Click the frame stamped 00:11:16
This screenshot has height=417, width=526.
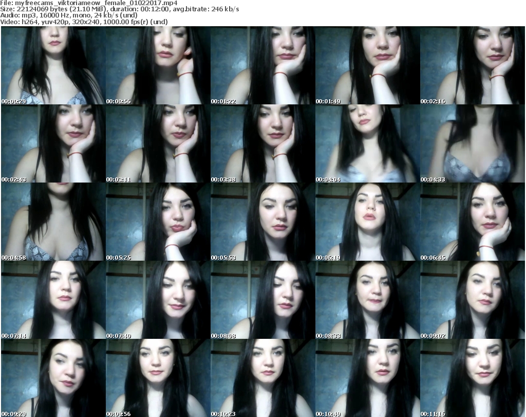tap(473, 378)
